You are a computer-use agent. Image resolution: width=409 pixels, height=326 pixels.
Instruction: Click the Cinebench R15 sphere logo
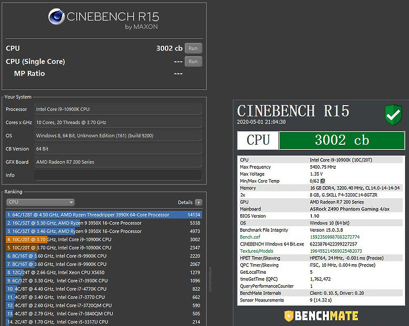[x=56, y=16]
